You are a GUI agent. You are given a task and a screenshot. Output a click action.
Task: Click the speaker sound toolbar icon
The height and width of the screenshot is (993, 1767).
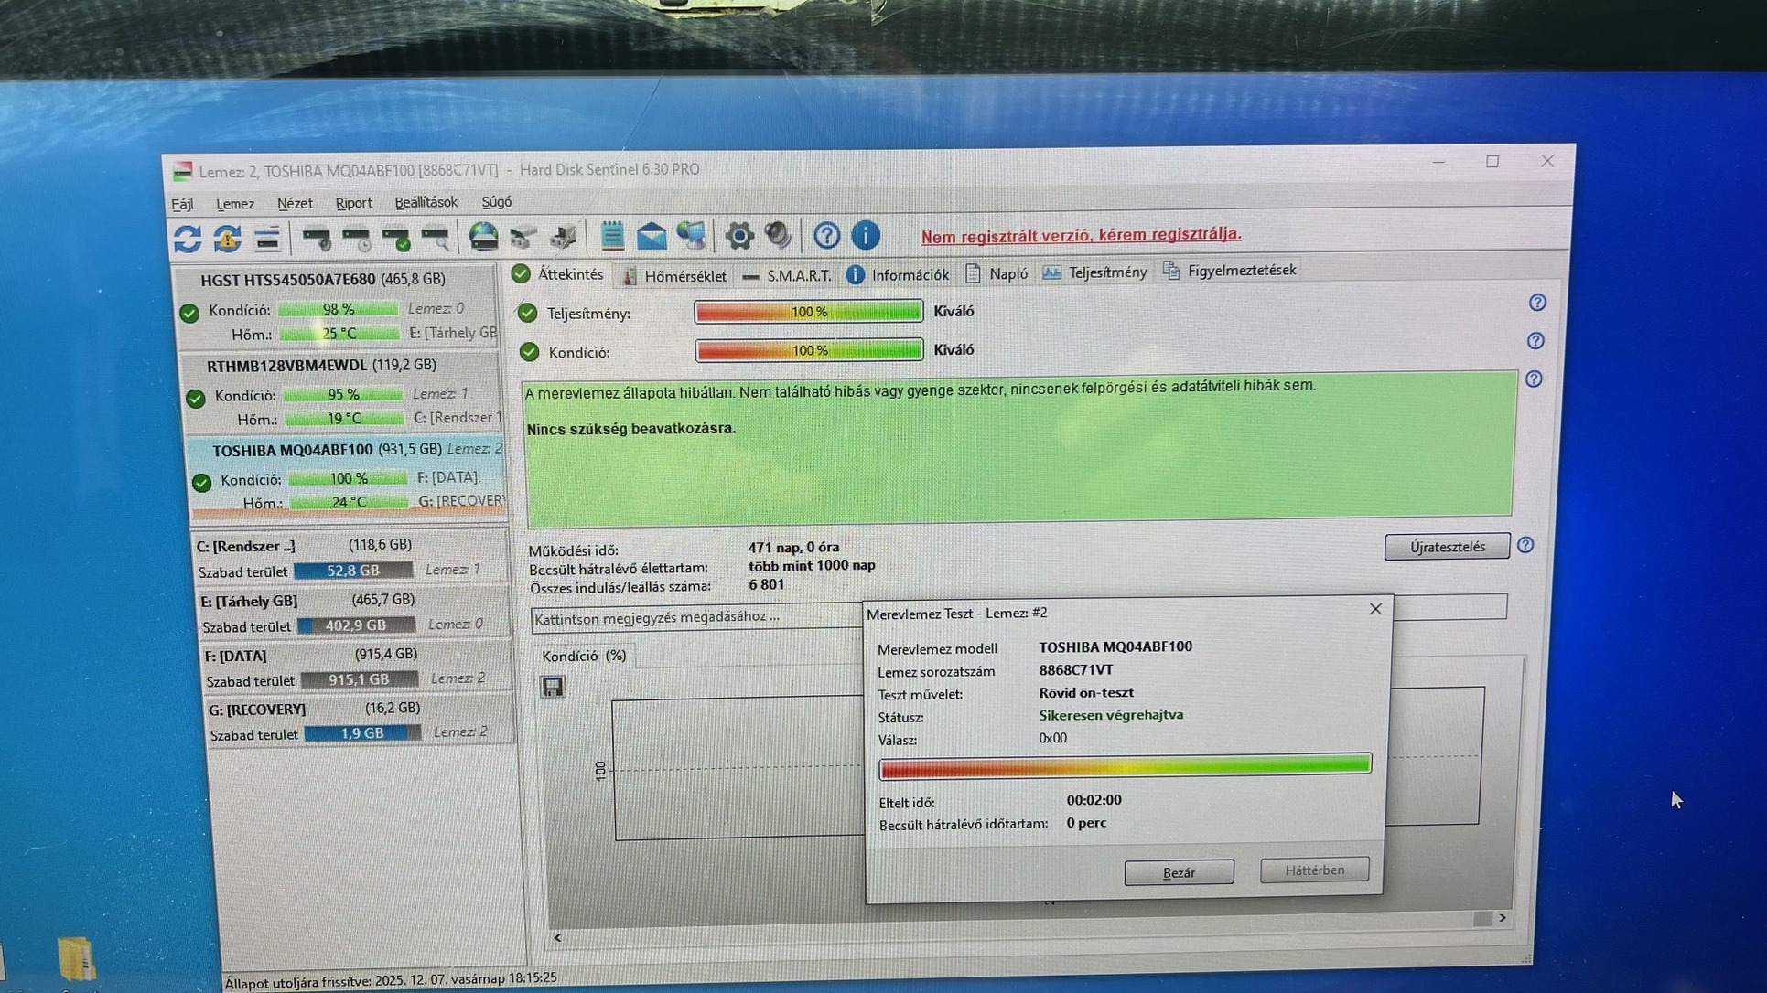(778, 236)
